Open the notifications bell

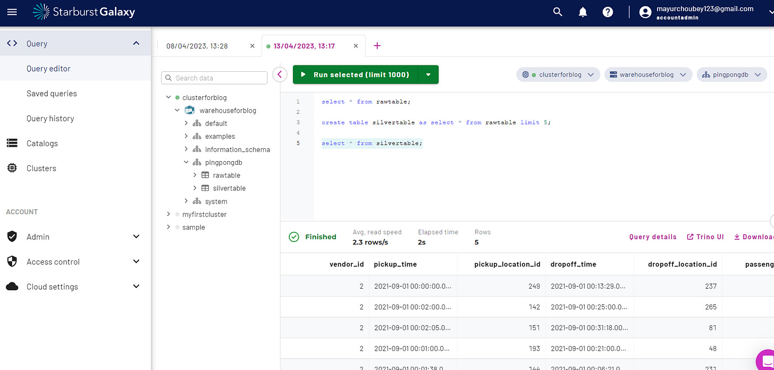(x=583, y=12)
